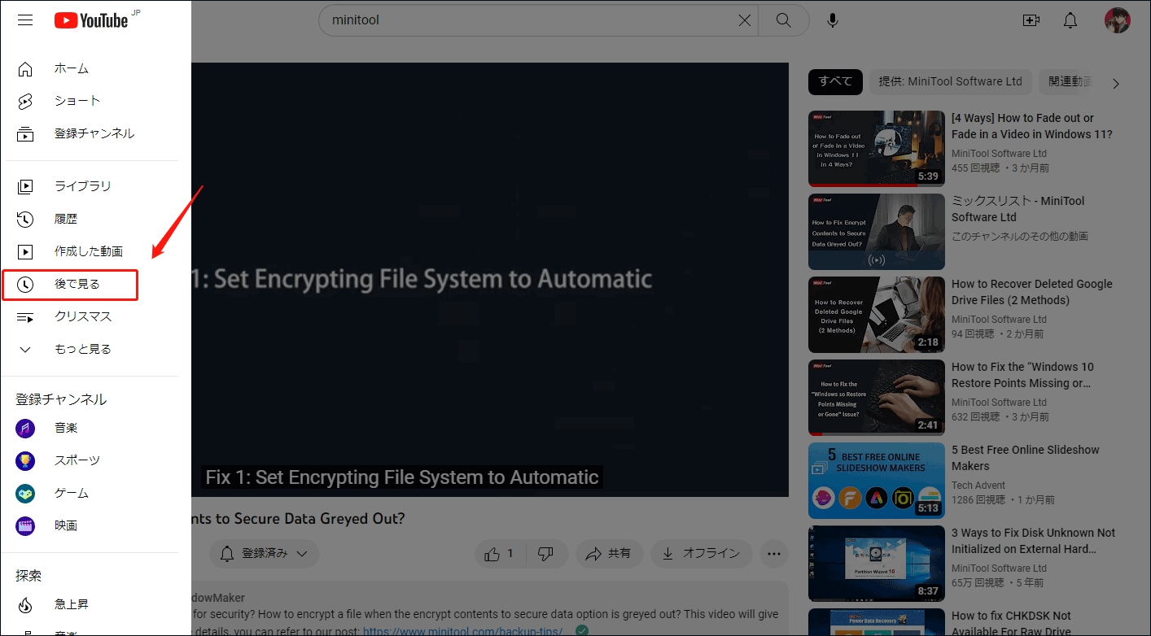Open the Partition Wizard video thumbnail
The width and height of the screenshot is (1151, 636).
(x=877, y=564)
